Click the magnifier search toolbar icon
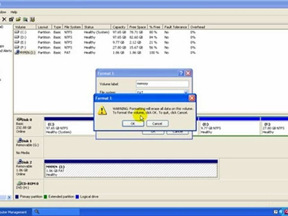Viewport: 288px width, 216px height. tap(25, 19)
